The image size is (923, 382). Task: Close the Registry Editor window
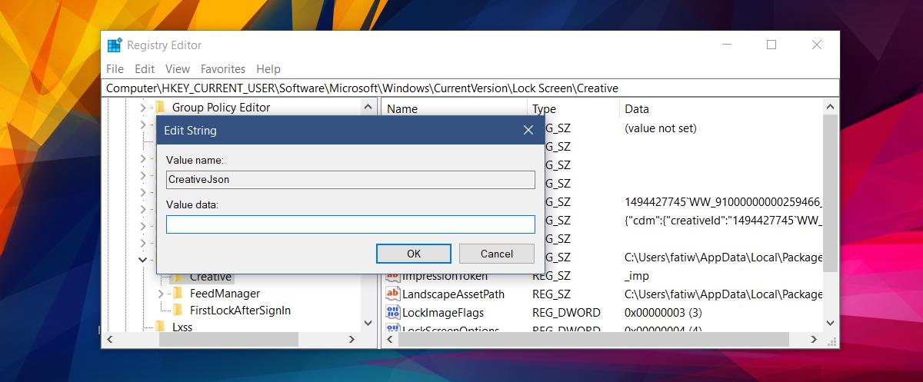(x=817, y=45)
